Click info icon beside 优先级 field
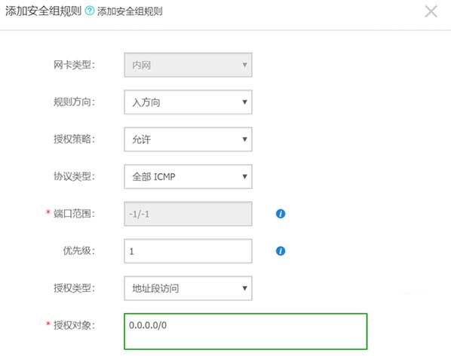This screenshot has height=356, width=451. tap(281, 251)
